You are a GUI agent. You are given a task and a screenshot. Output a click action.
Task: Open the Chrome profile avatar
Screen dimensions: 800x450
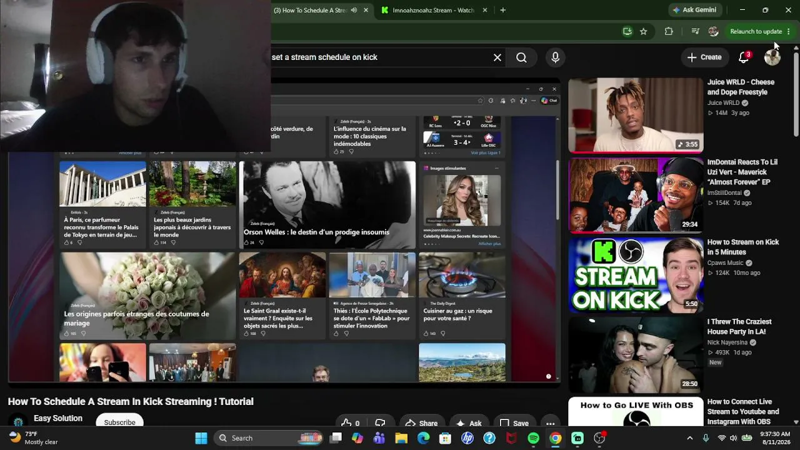713,31
